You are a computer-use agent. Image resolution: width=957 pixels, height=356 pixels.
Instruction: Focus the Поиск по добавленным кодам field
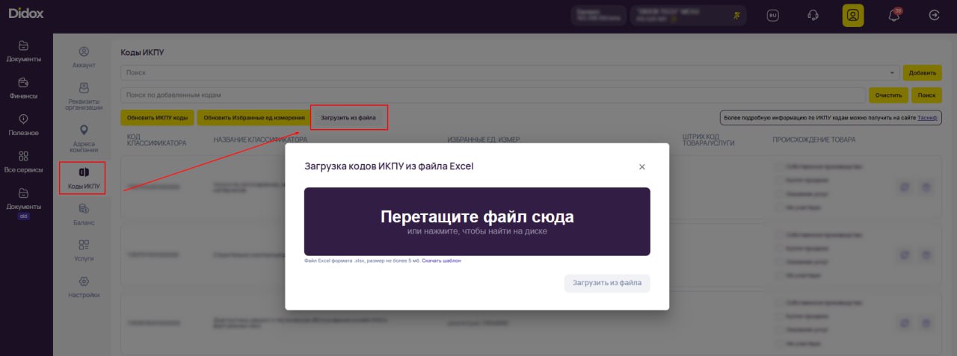point(493,95)
